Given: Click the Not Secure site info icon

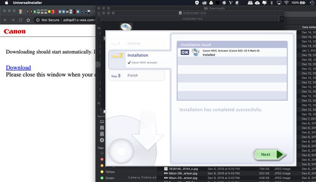Looking at the screenshot, I should (x=37, y=20).
